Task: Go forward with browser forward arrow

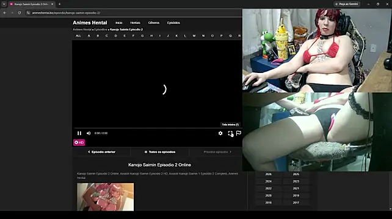Action: click(12, 13)
